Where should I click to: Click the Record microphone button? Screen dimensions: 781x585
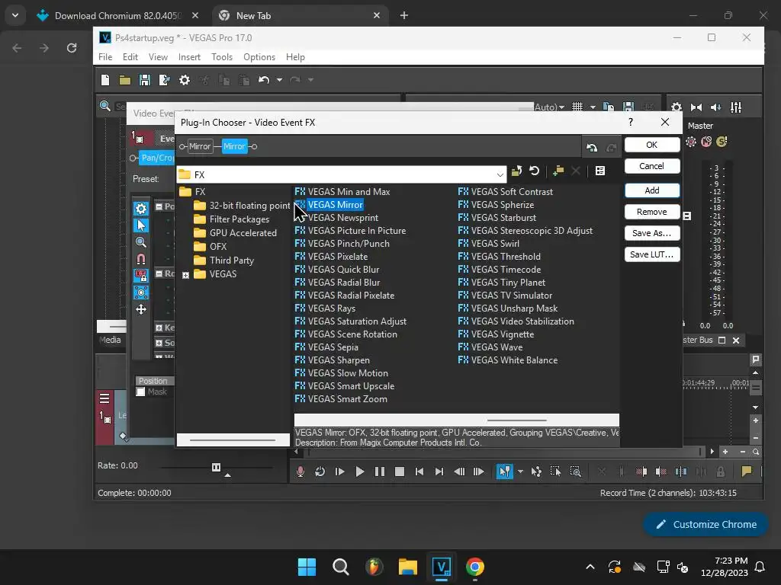[x=300, y=472]
